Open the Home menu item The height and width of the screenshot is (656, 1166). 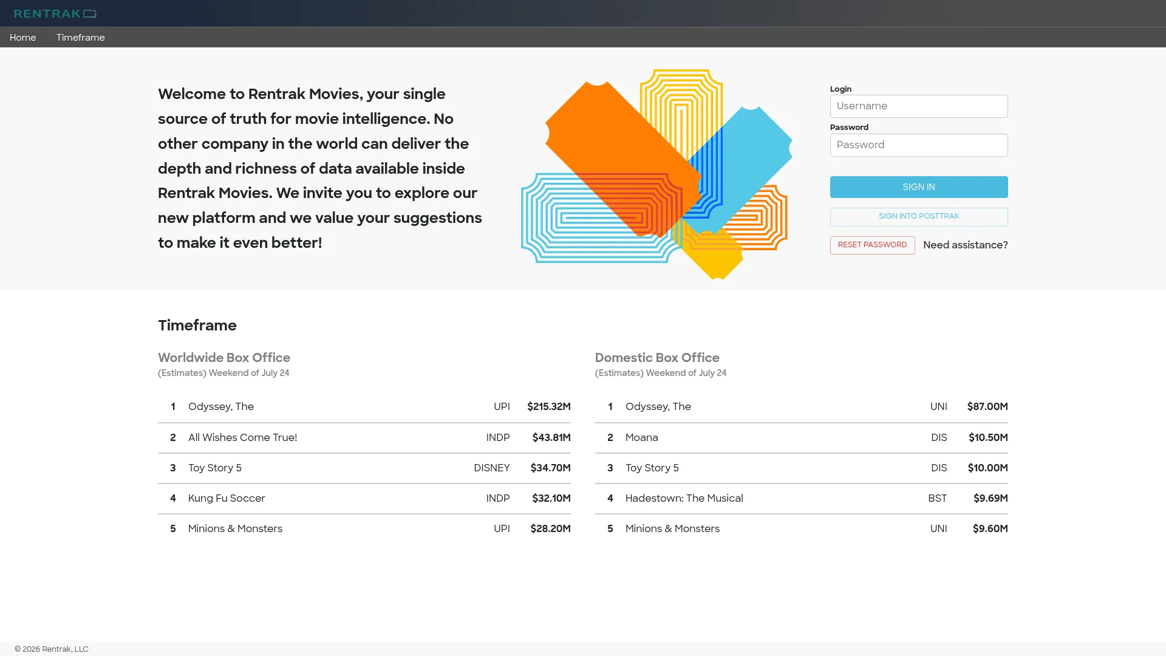23,38
